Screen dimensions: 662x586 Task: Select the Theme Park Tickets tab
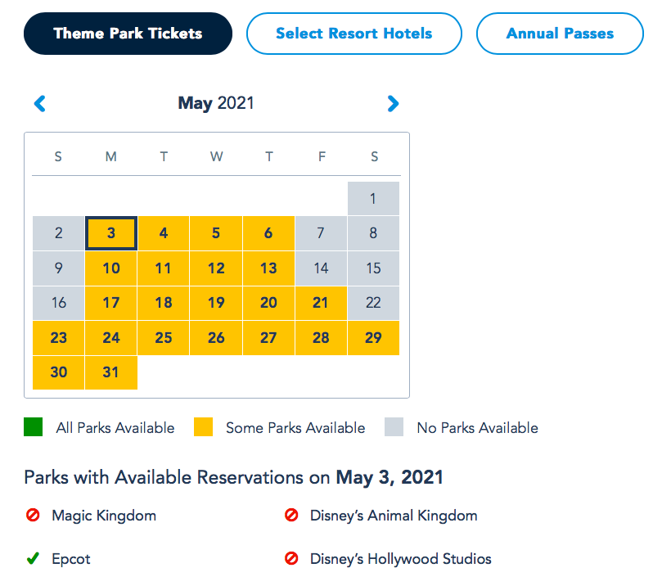(x=128, y=34)
